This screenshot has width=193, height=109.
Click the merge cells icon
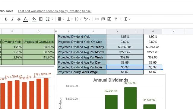coord(48,19)
